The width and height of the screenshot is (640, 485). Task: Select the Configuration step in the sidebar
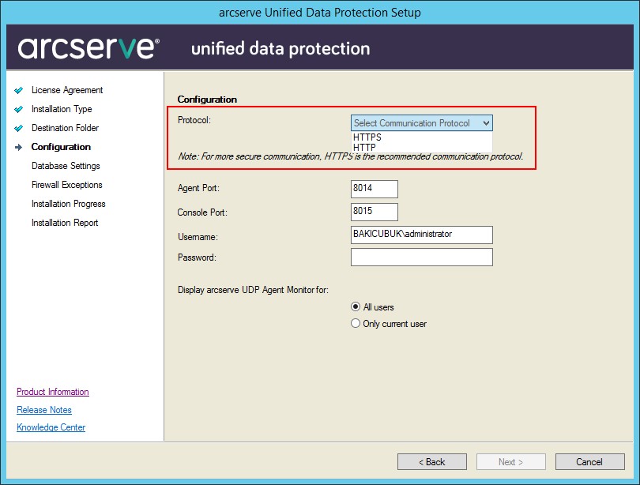pos(61,147)
